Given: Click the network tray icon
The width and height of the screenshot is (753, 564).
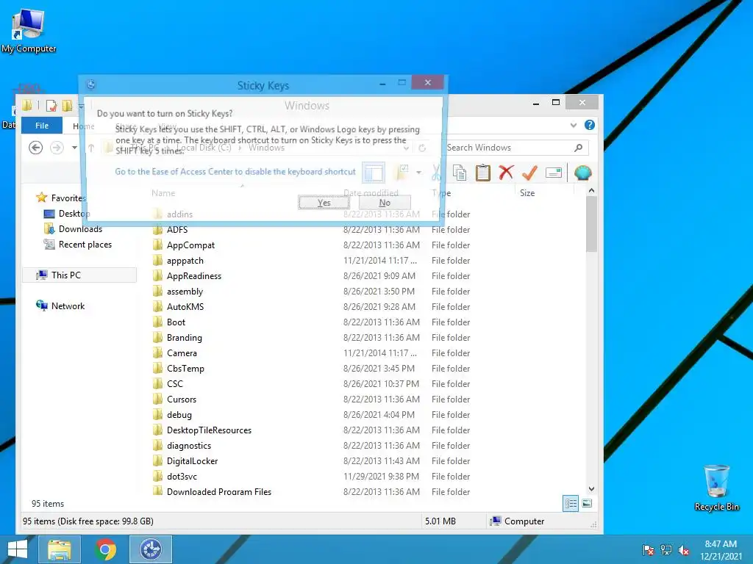Looking at the screenshot, I should tap(666, 550).
